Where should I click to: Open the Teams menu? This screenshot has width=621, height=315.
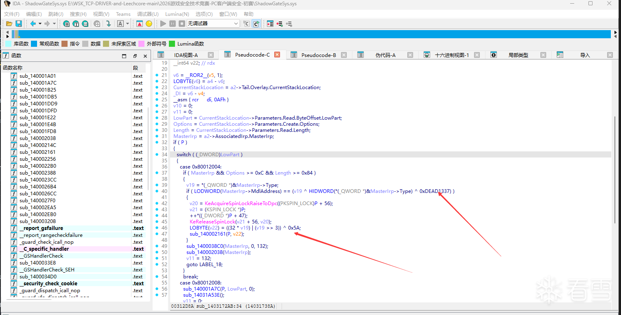click(x=123, y=14)
